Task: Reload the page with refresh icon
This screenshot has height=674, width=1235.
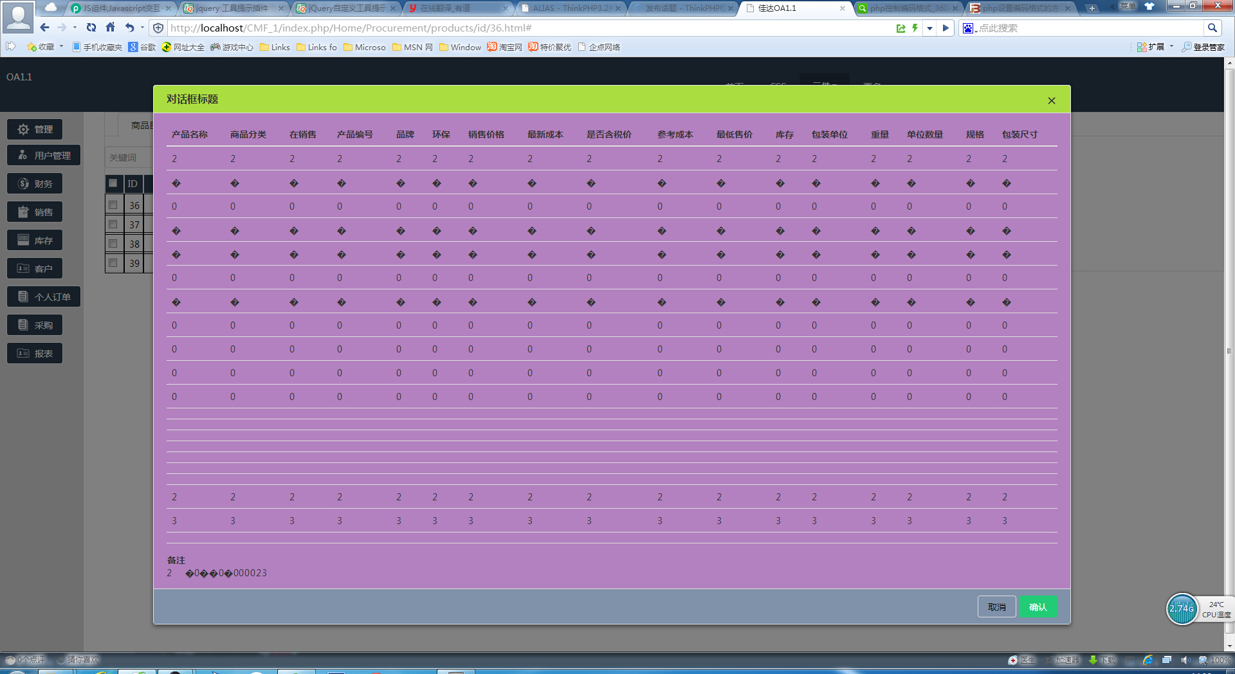Action: (91, 28)
